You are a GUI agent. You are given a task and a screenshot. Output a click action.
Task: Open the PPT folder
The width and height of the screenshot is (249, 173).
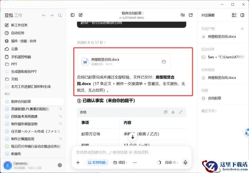tap(11, 64)
